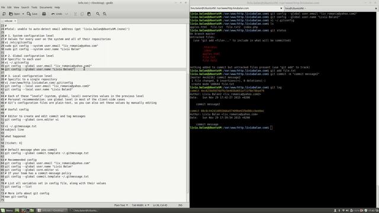Image resolution: width=379 pixels, height=213 pixels.
Task: Click the New document icon in gedit
Action: 4,14
